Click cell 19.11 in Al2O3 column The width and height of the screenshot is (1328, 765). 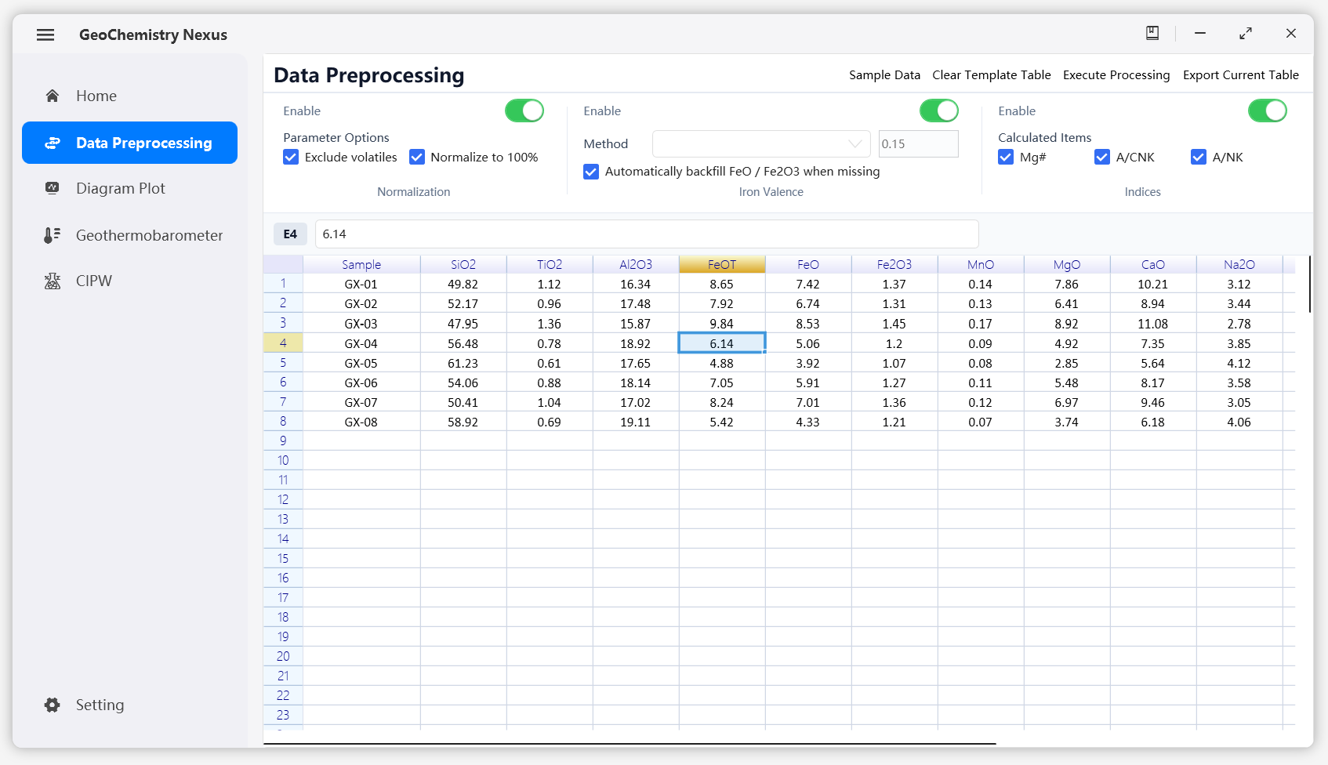pyautogui.click(x=636, y=422)
